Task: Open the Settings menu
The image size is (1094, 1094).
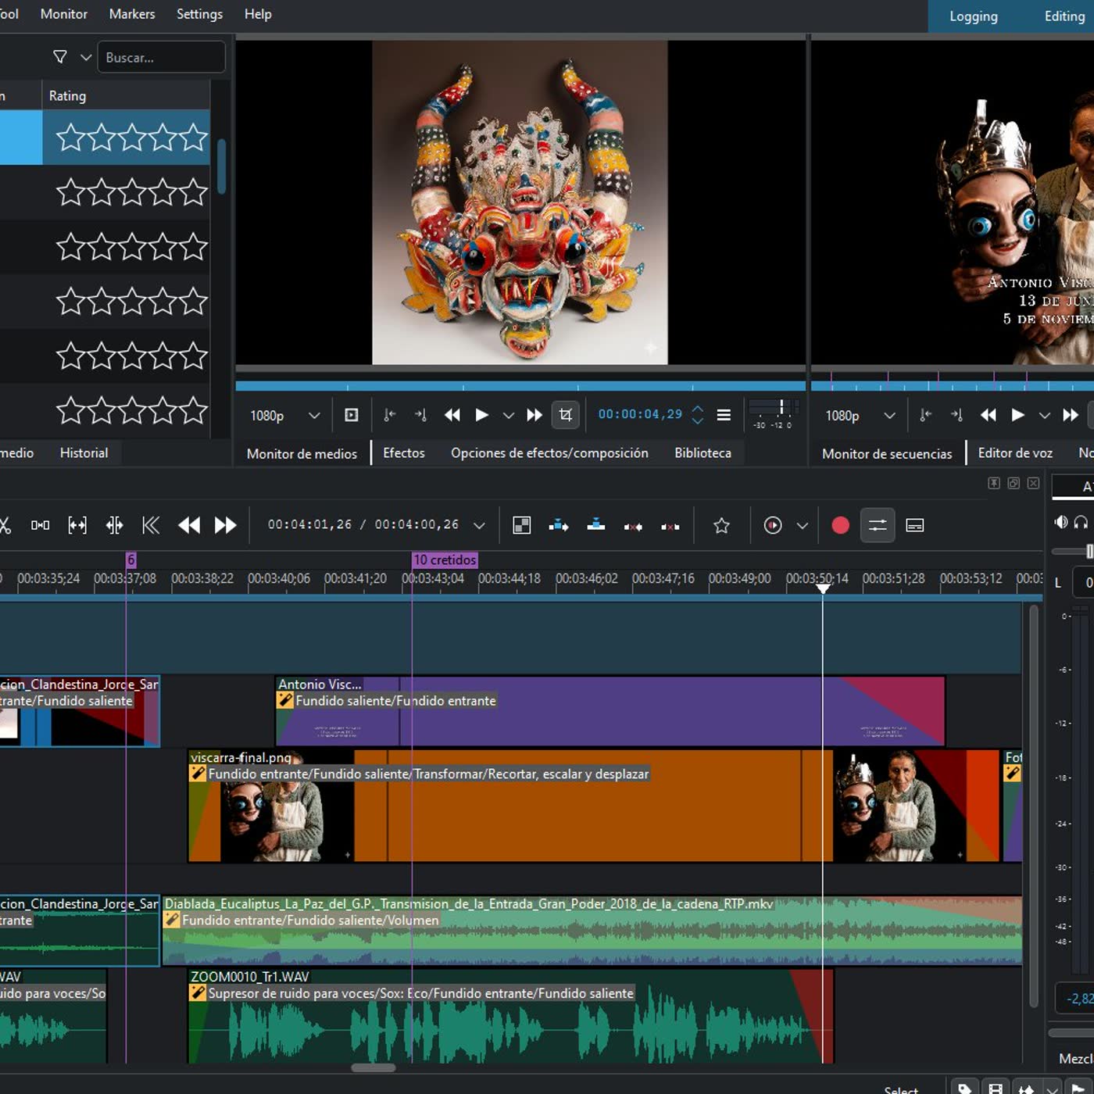Action: 199,14
